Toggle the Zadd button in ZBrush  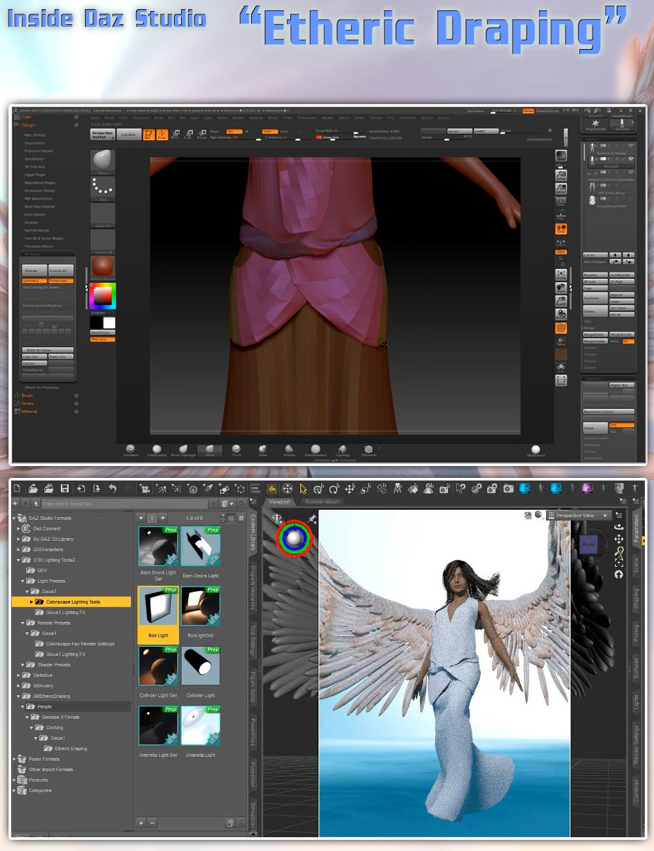tap(269, 132)
